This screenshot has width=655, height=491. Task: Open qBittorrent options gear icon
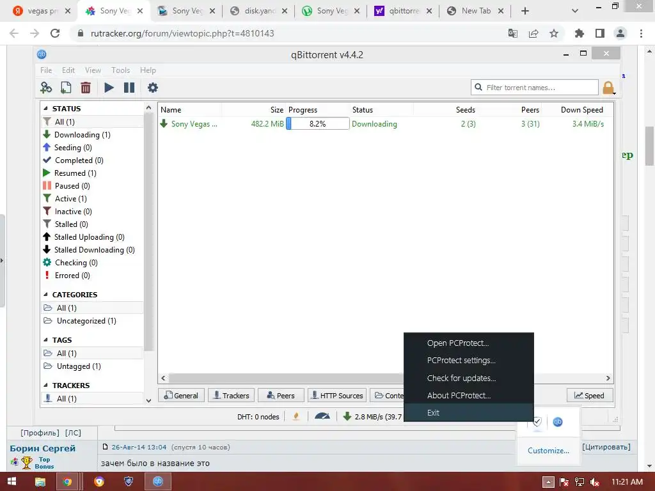click(153, 88)
